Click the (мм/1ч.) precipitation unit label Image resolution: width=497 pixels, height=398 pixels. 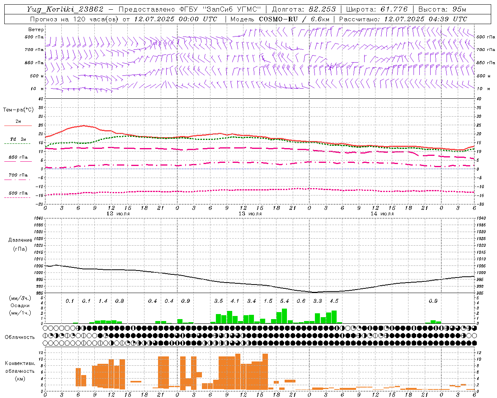(20, 313)
